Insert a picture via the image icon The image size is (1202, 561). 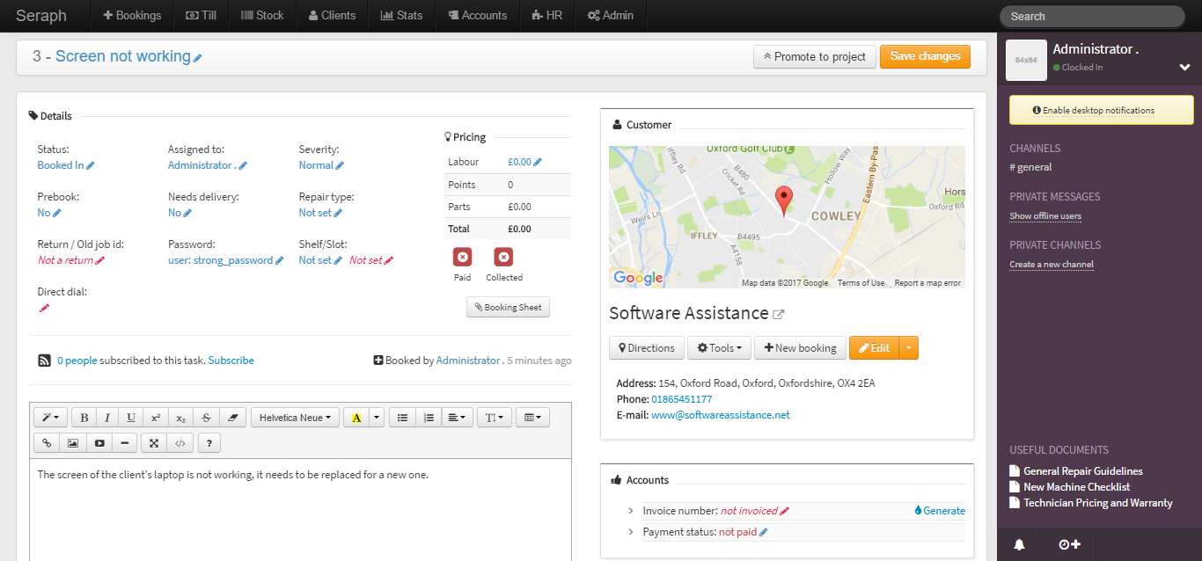coord(73,443)
